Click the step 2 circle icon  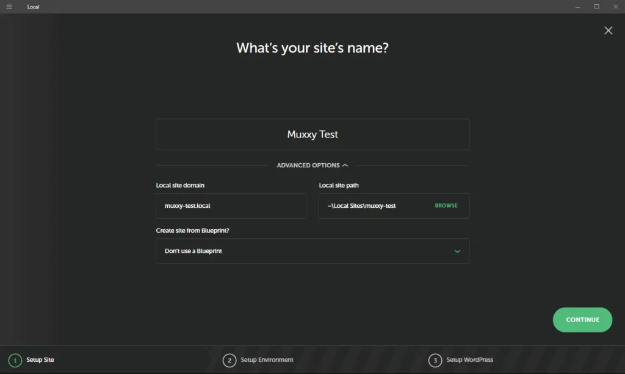pos(229,361)
